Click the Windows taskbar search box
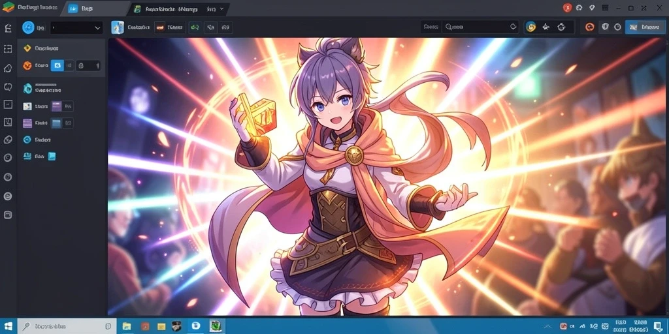 pyautogui.click(x=67, y=326)
